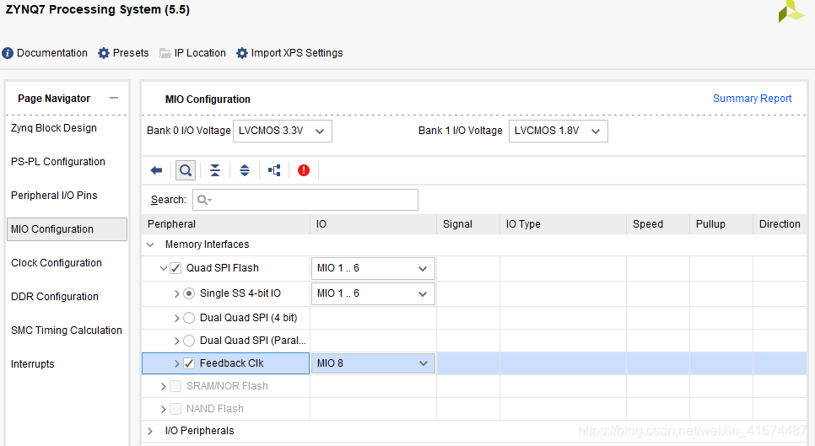The image size is (815, 446).
Task: Expand the Feedback Clk node
Action: [176, 364]
